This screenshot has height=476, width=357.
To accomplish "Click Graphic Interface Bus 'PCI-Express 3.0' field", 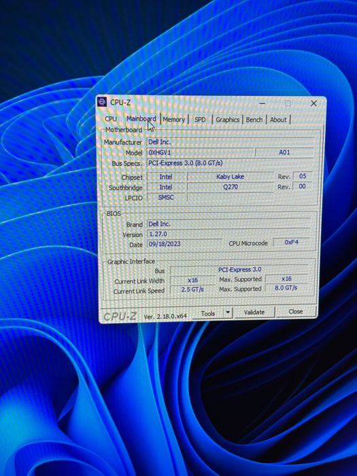I will (x=239, y=269).
